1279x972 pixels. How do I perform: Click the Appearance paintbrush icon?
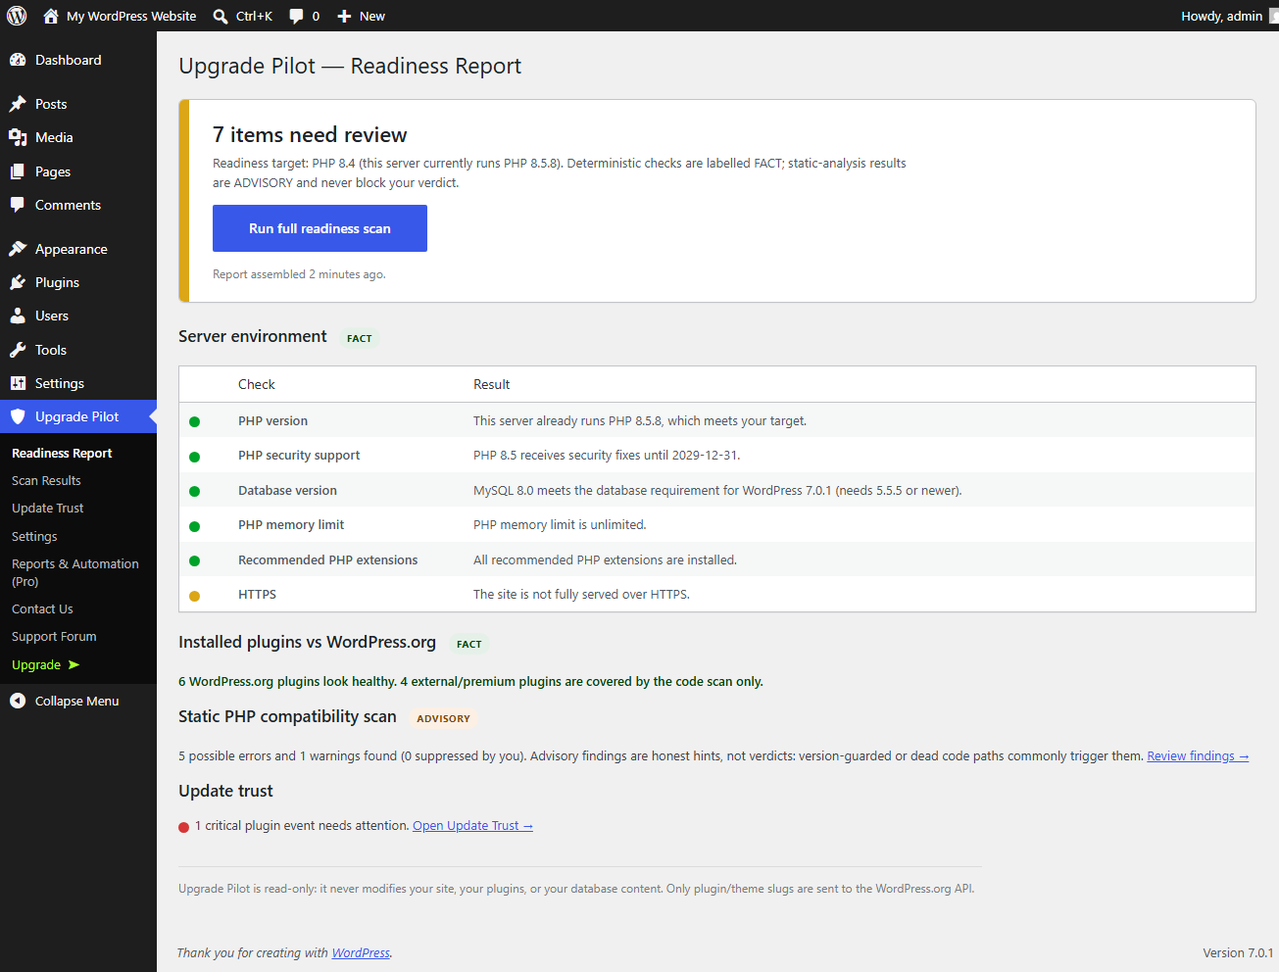18,249
